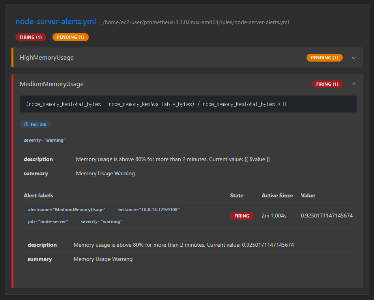Click the State column header

(236, 195)
